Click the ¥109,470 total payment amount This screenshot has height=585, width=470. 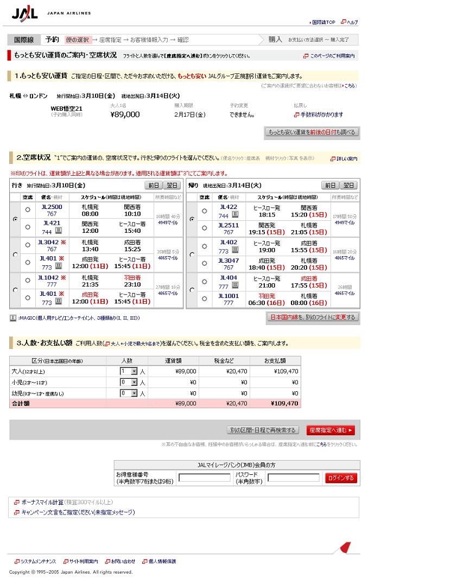(284, 404)
